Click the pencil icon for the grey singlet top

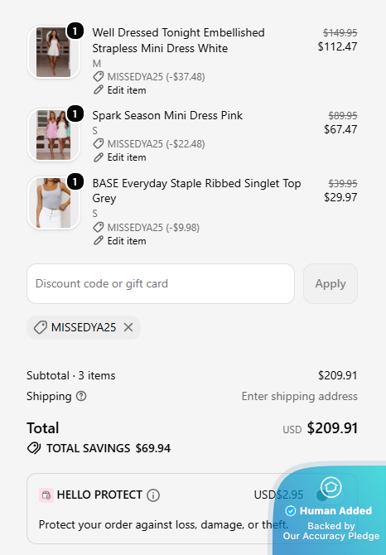point(99,241)
